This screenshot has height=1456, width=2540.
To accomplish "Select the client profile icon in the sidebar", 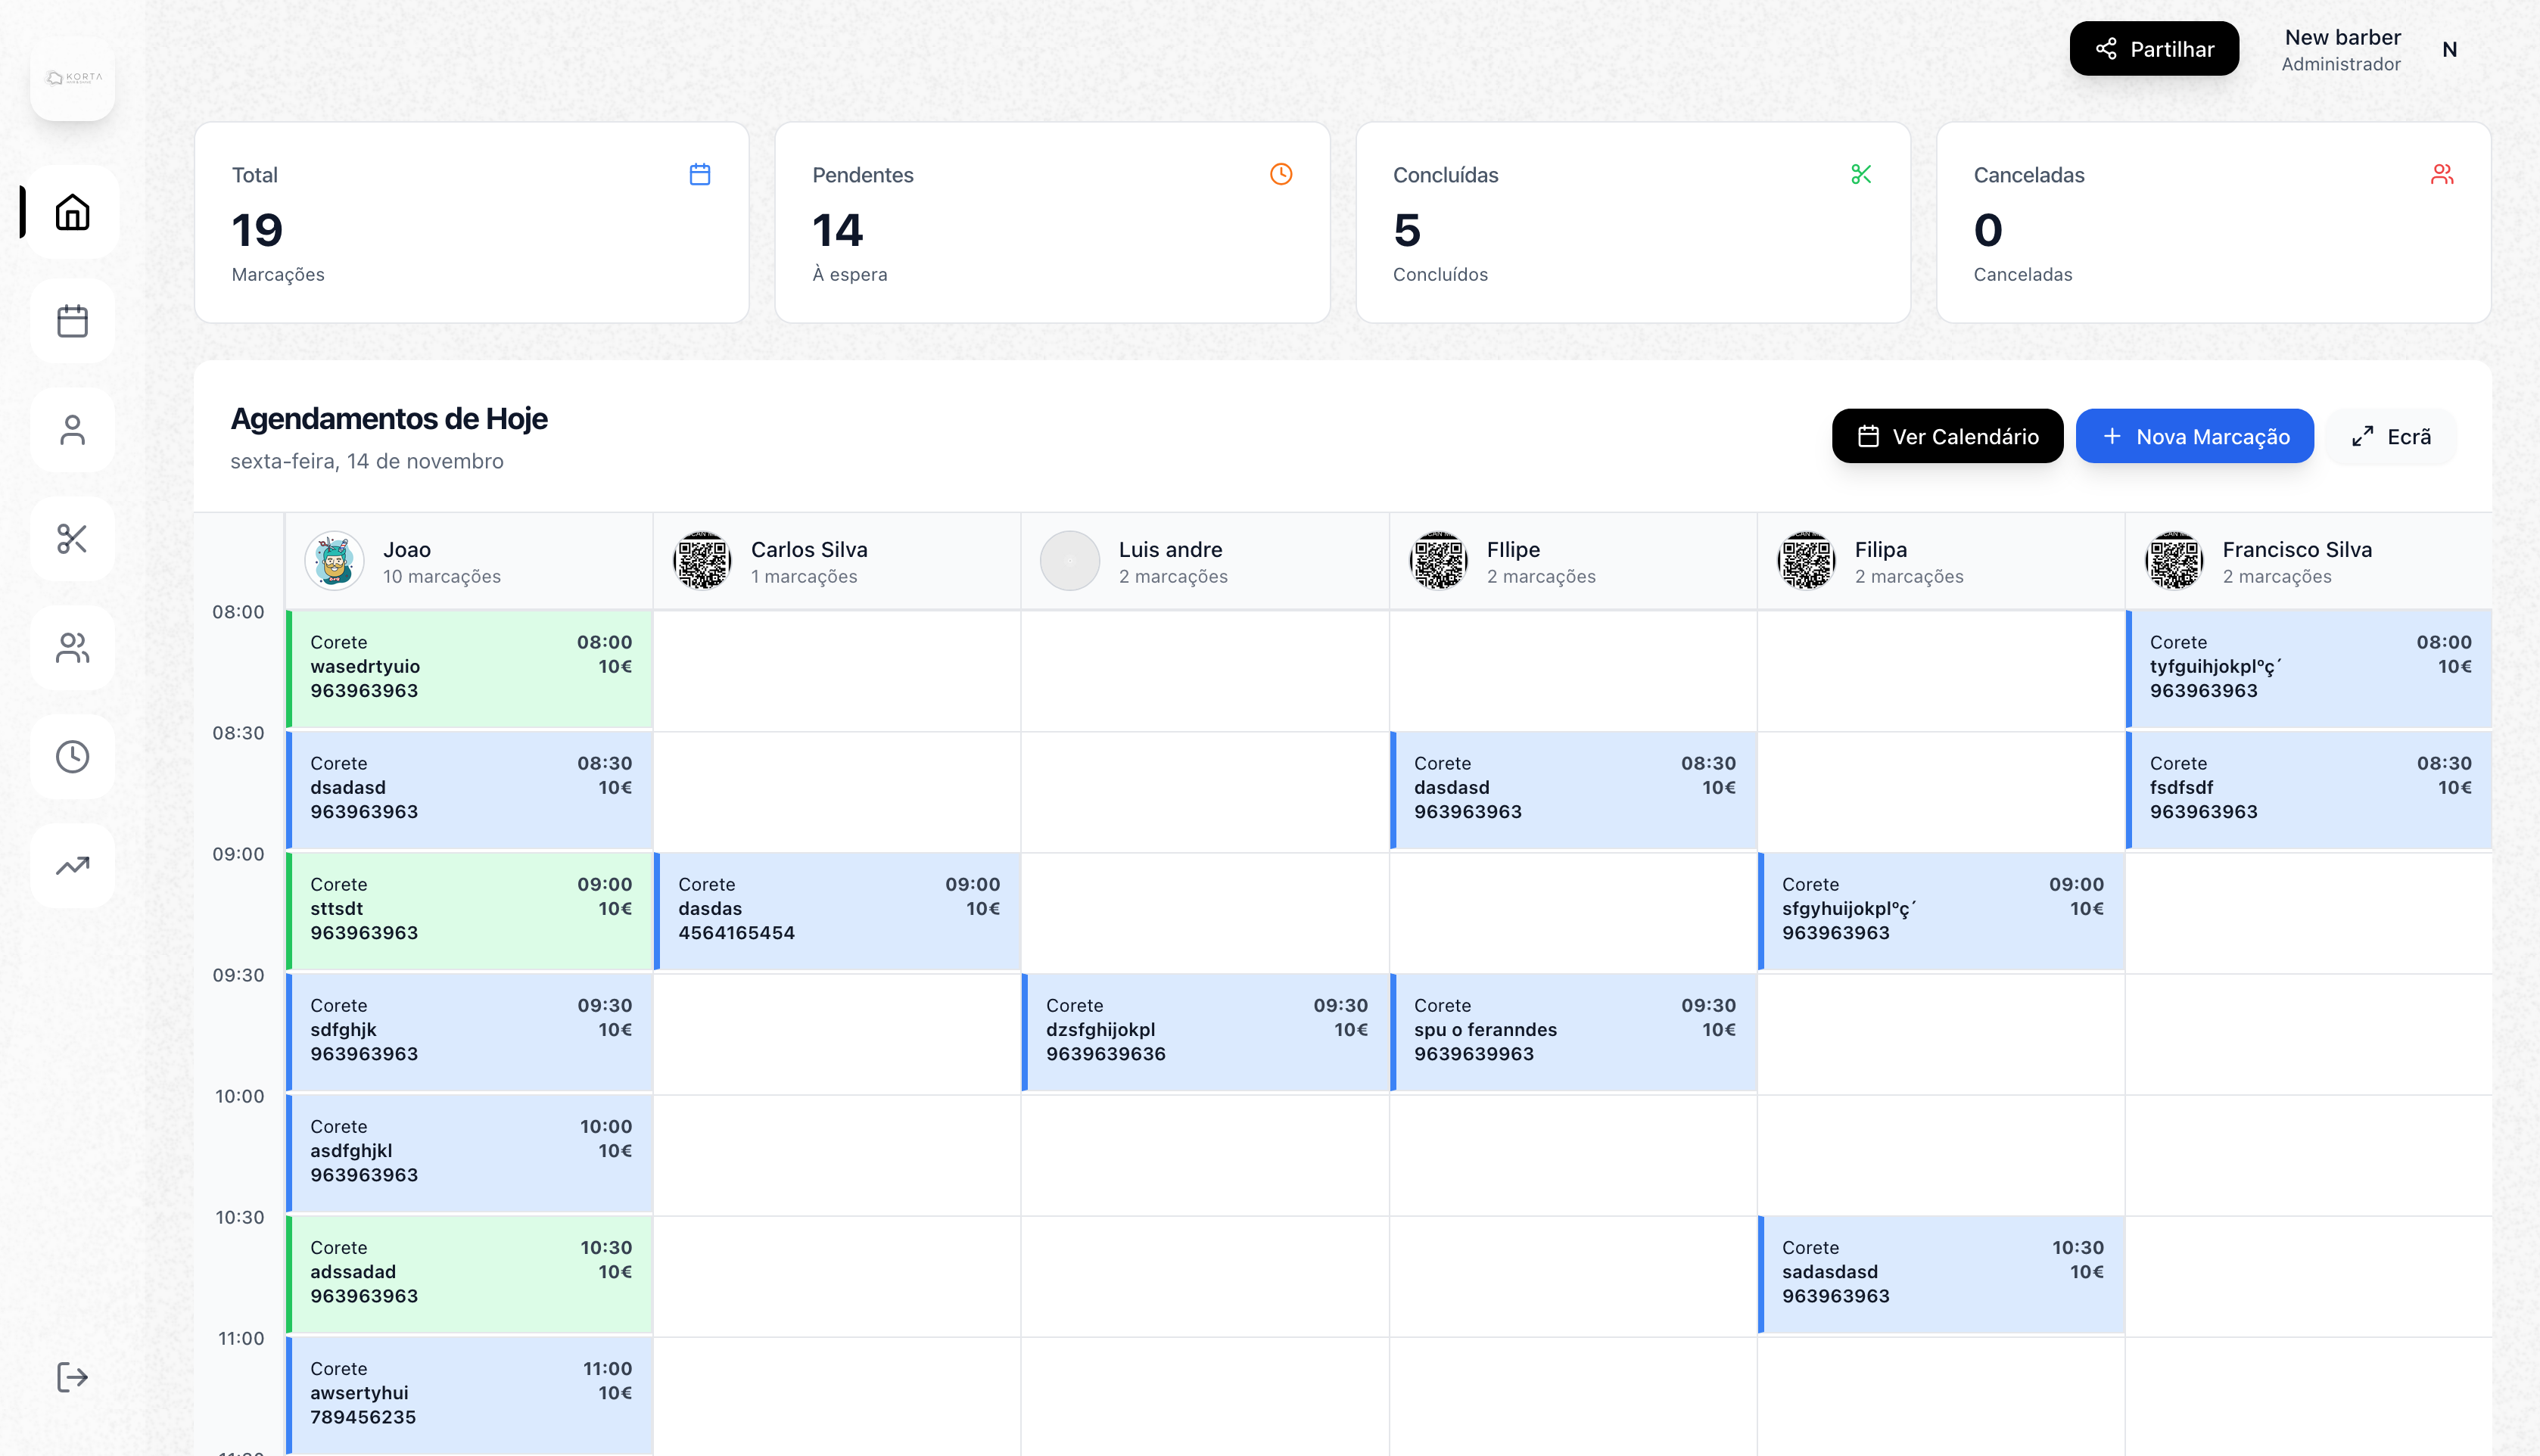I will coord(72,430).
